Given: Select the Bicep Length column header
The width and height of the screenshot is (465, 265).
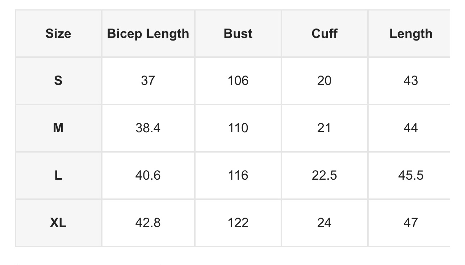Looking at the screenshot, I should (148, 34).
